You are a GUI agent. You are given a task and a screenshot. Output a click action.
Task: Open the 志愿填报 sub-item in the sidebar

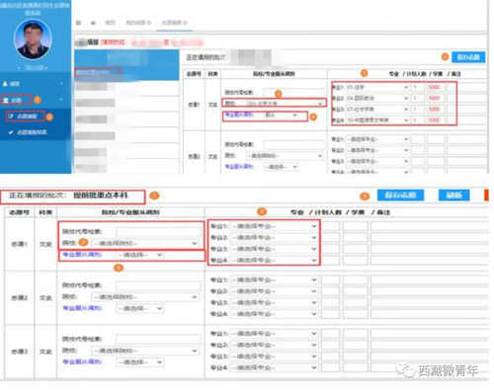click(25, 117)
